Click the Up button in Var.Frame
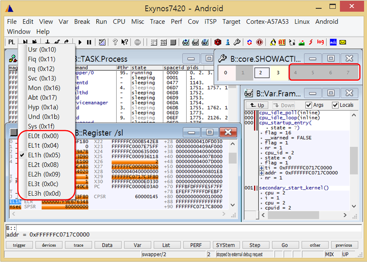367x262 pixels. click(x=257, y=105)
